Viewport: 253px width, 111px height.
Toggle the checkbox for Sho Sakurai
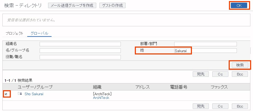point(6,94)
